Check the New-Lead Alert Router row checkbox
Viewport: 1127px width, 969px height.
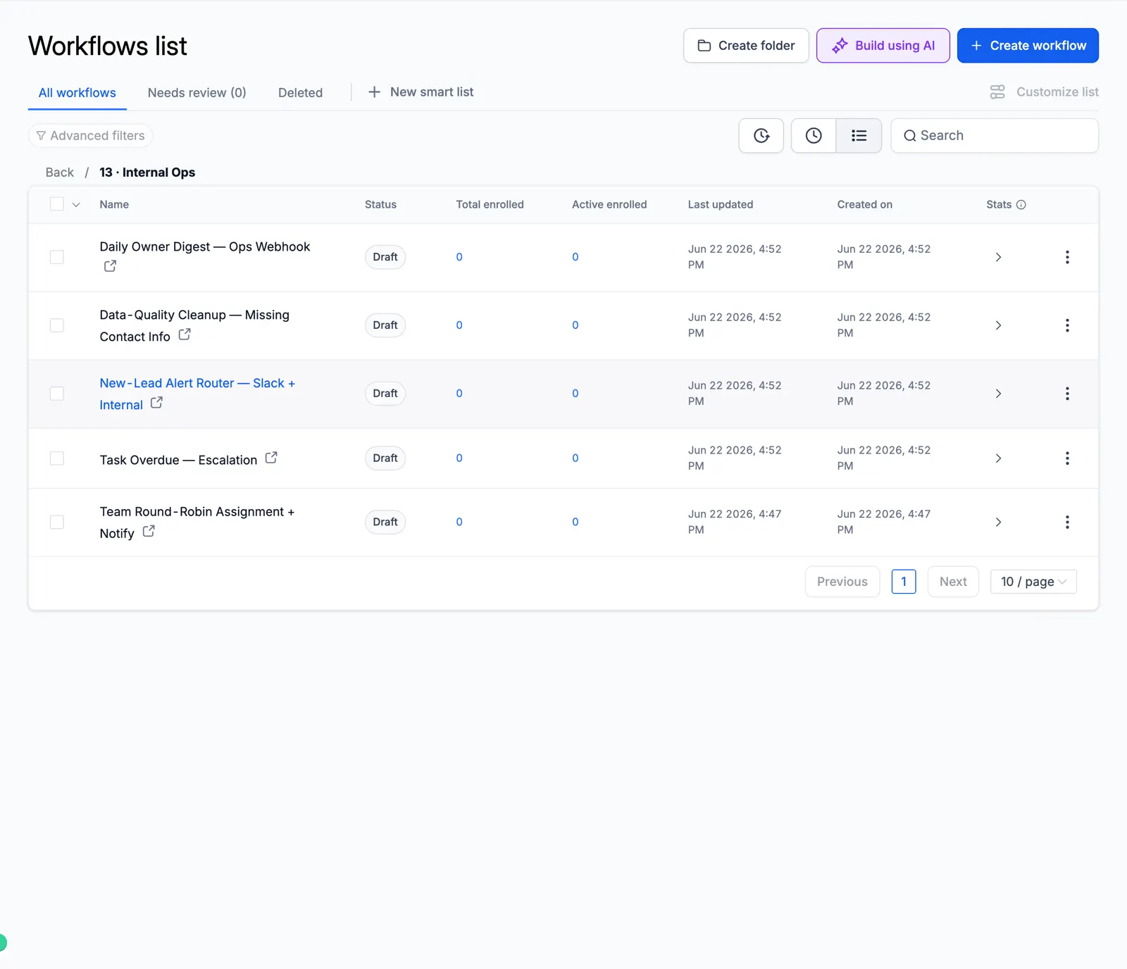[x=57, y=394]
